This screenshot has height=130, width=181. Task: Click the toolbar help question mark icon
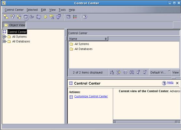pos(85,17)
